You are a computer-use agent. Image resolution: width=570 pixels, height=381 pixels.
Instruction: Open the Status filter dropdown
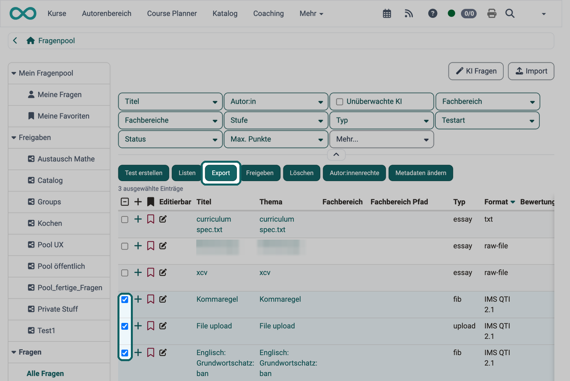coord(170,139)
